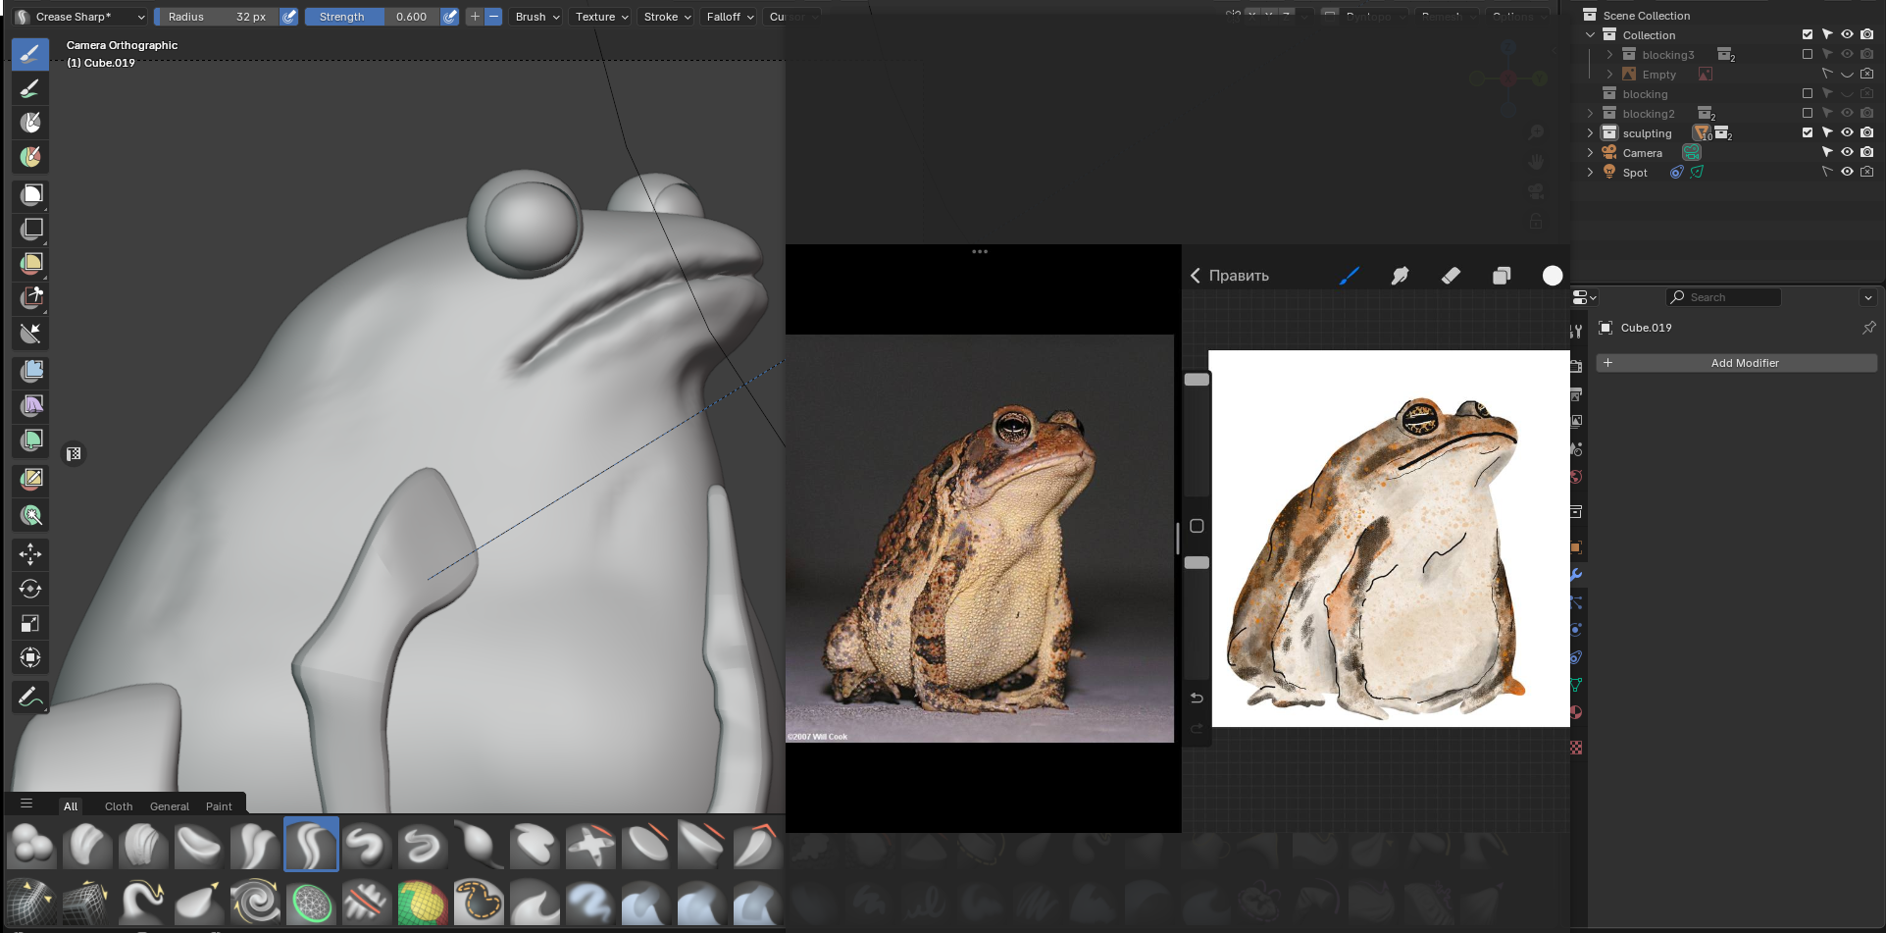
Task: Enable the blocking3 collection checkbox
Action: pyautogui.click(x=1808, y=54)
